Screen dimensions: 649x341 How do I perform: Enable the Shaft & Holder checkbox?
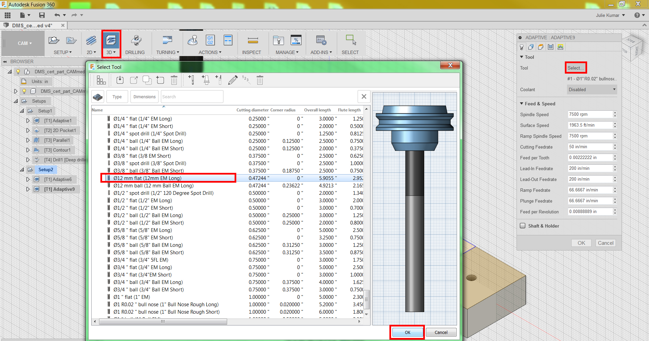point(523,226)
